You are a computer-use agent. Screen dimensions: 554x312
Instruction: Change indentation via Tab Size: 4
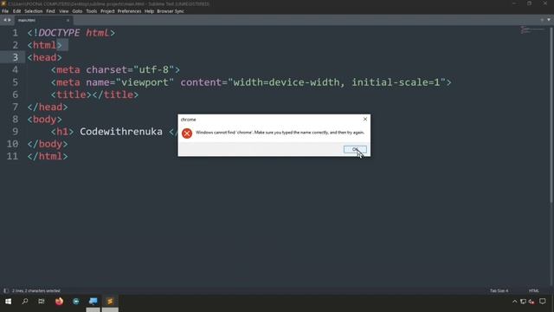pyautogui.click(x=499, y=291)
